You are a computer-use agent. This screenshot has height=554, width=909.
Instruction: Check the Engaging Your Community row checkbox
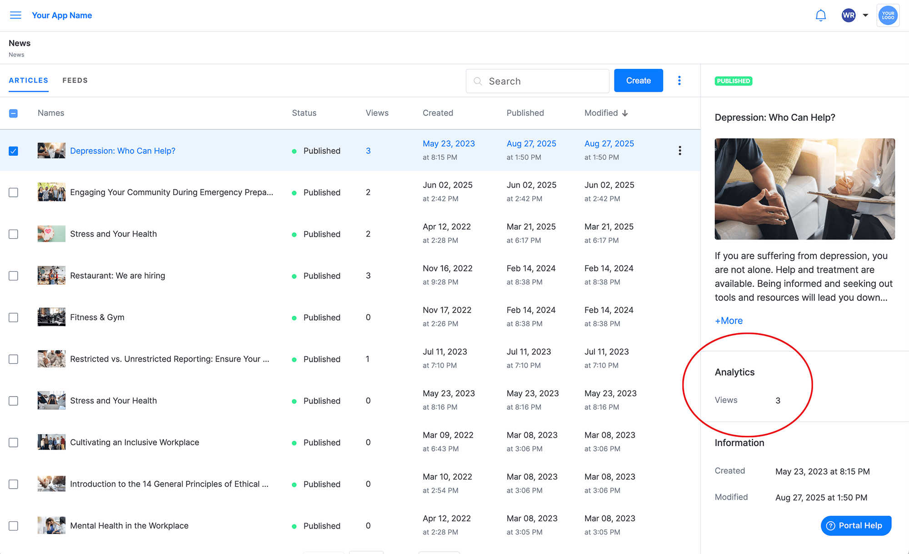(x=14, y=192)
